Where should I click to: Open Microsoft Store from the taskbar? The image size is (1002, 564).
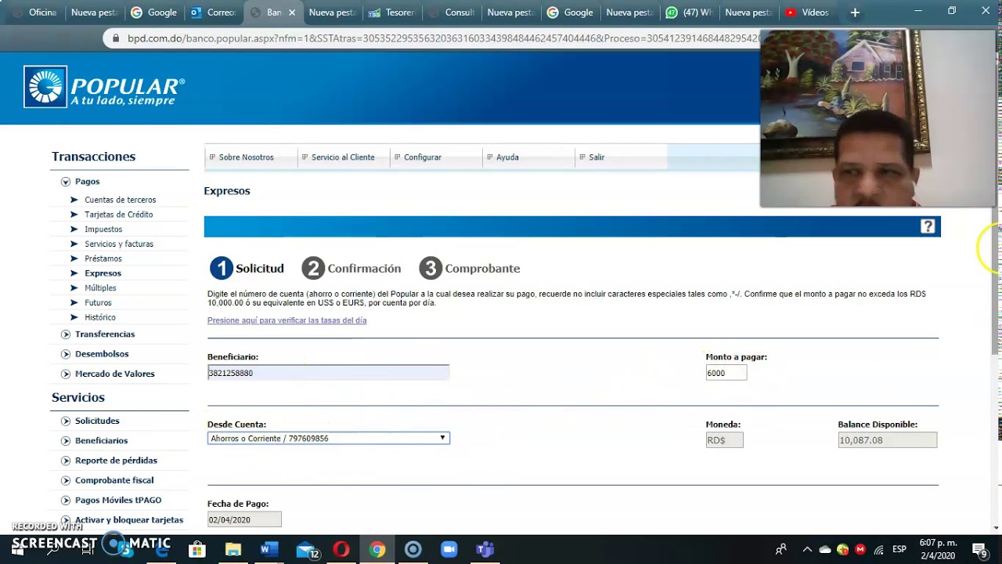pos(197,550)
